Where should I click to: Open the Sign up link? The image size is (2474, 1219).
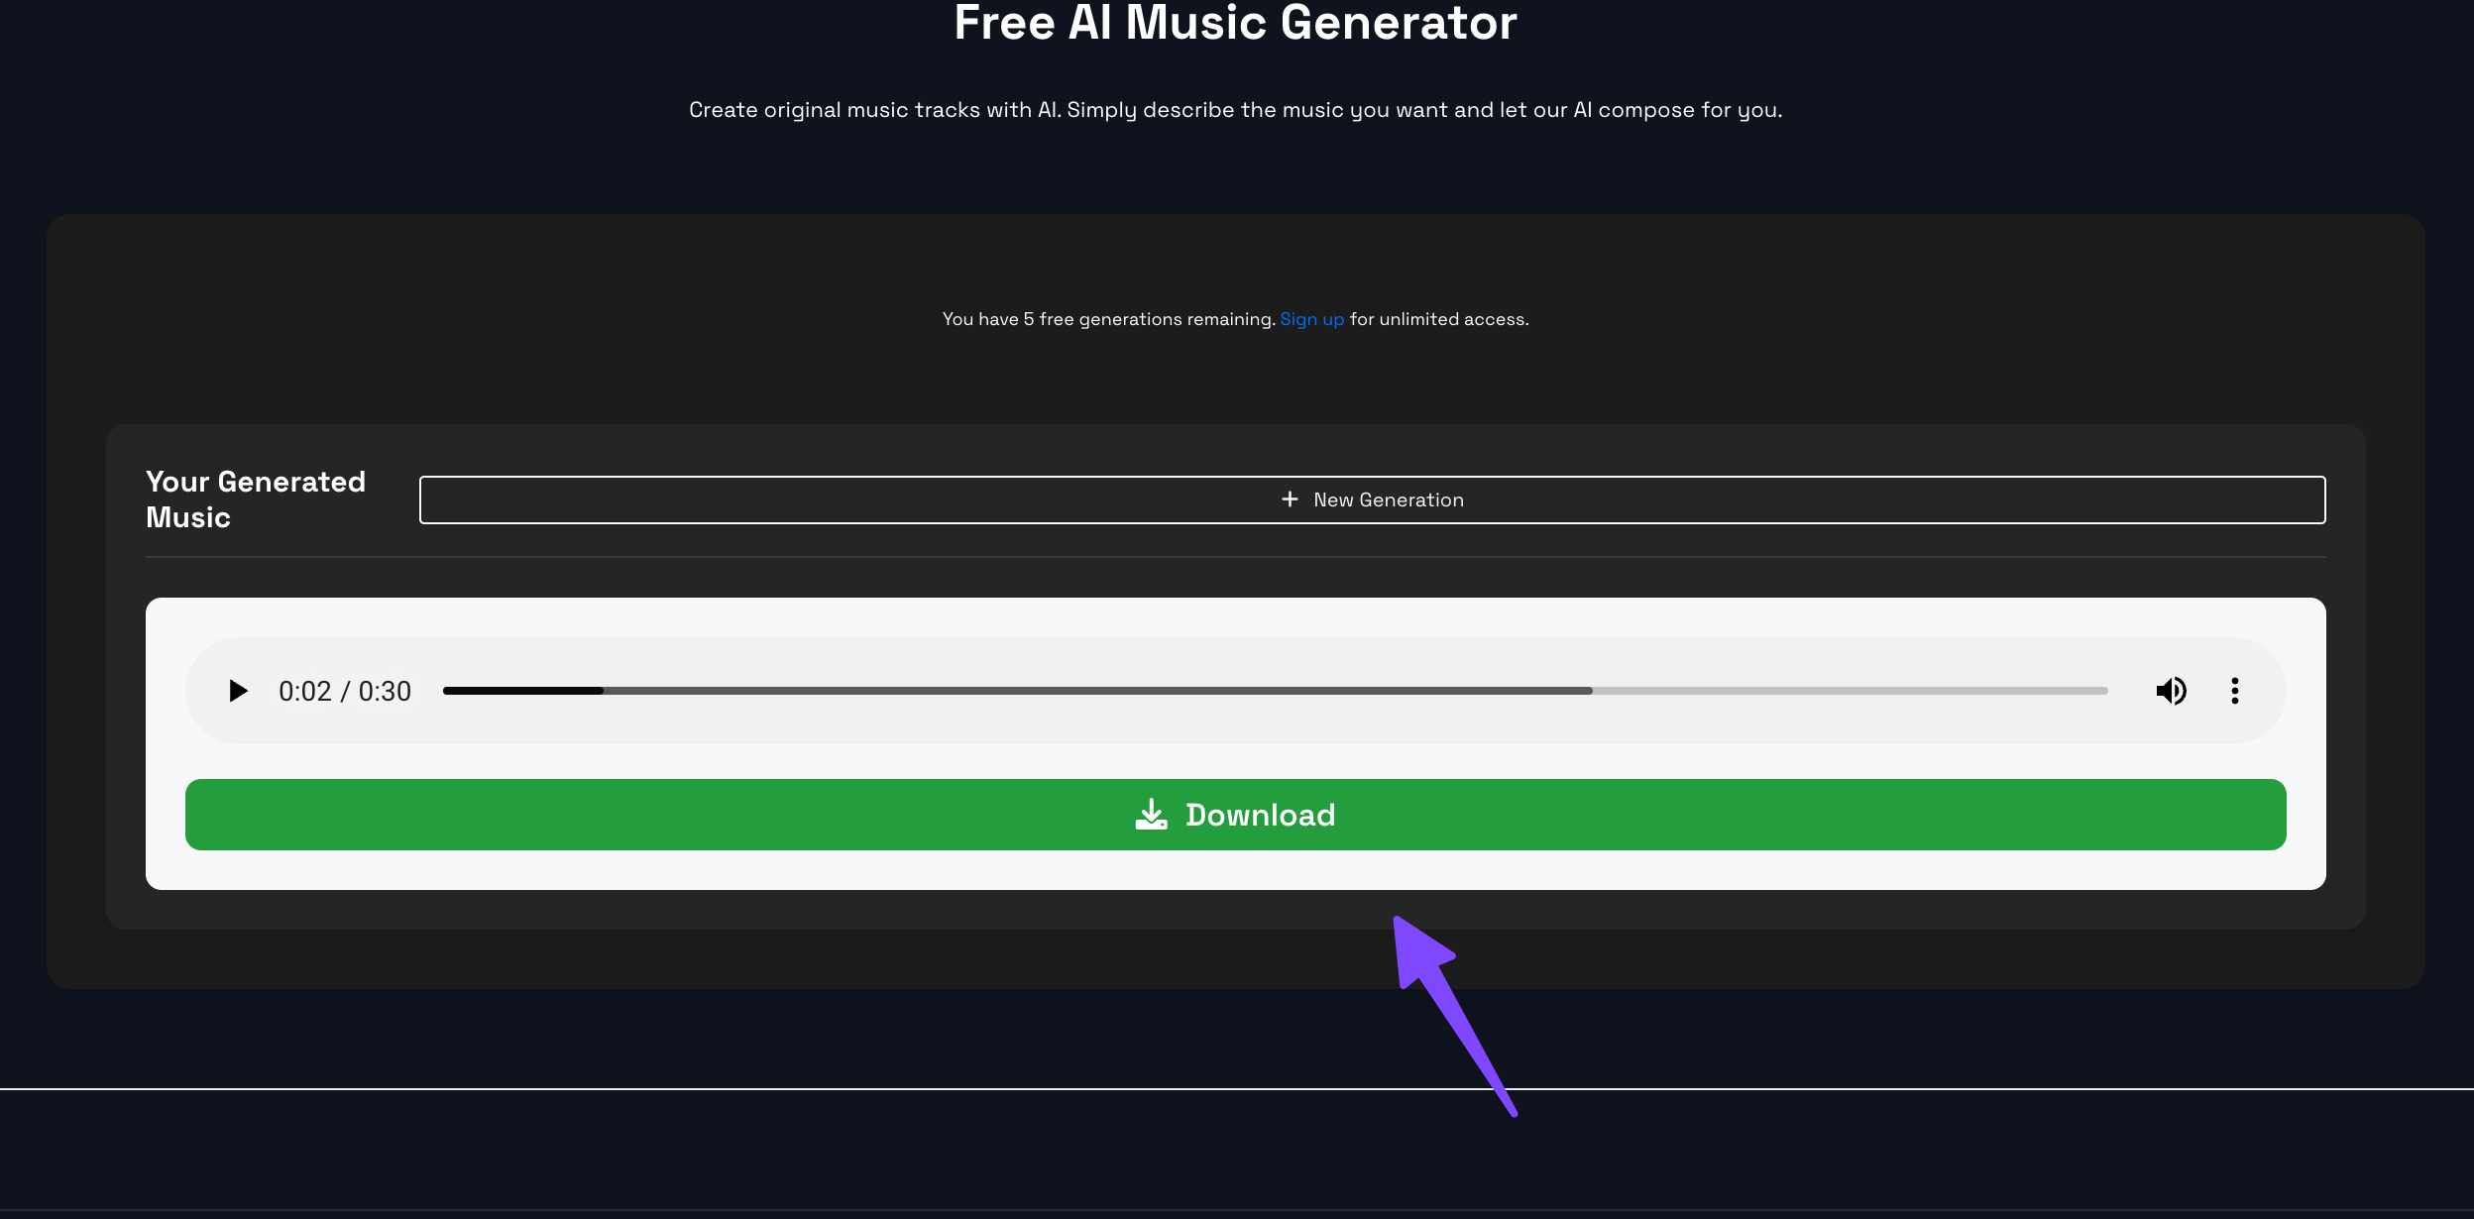coord(1311,319)
